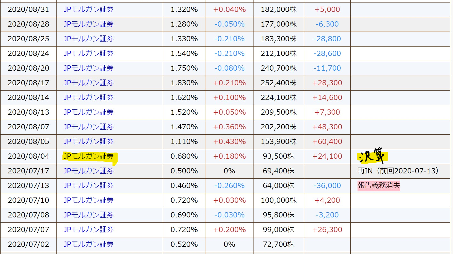Click the 報告義務消失 pink label

tap(379, 186)
